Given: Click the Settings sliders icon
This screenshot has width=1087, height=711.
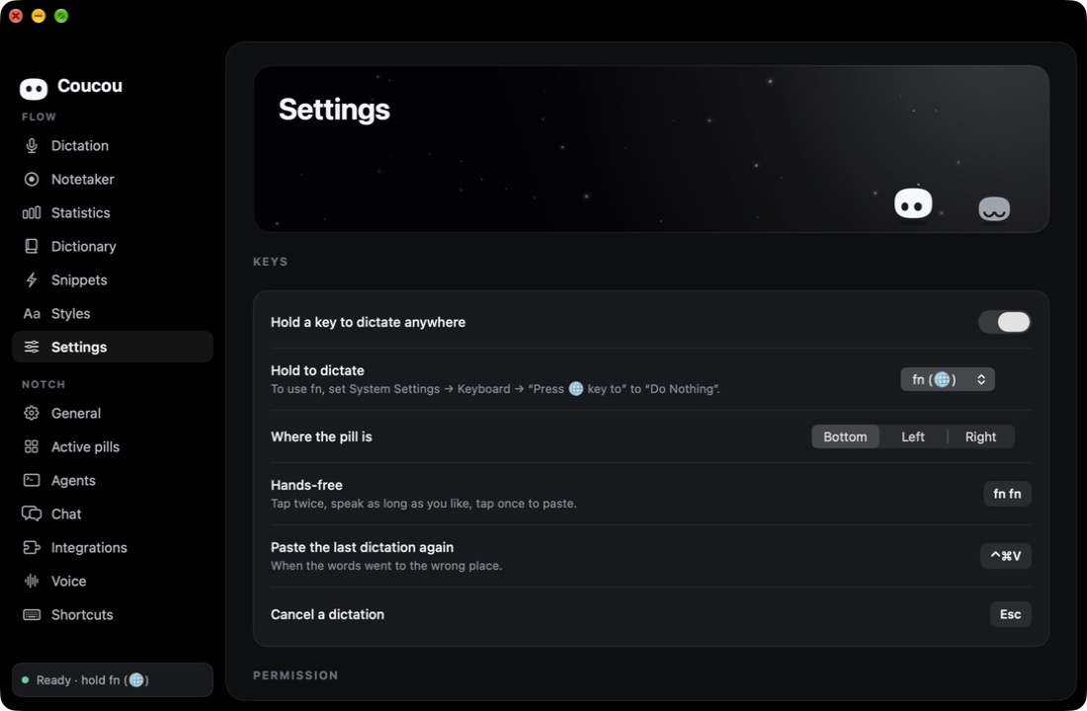Looking at the screenshot, I should [32, 347].
